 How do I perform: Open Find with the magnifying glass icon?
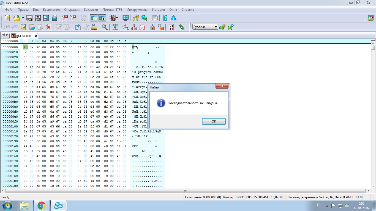coord(105,27)
